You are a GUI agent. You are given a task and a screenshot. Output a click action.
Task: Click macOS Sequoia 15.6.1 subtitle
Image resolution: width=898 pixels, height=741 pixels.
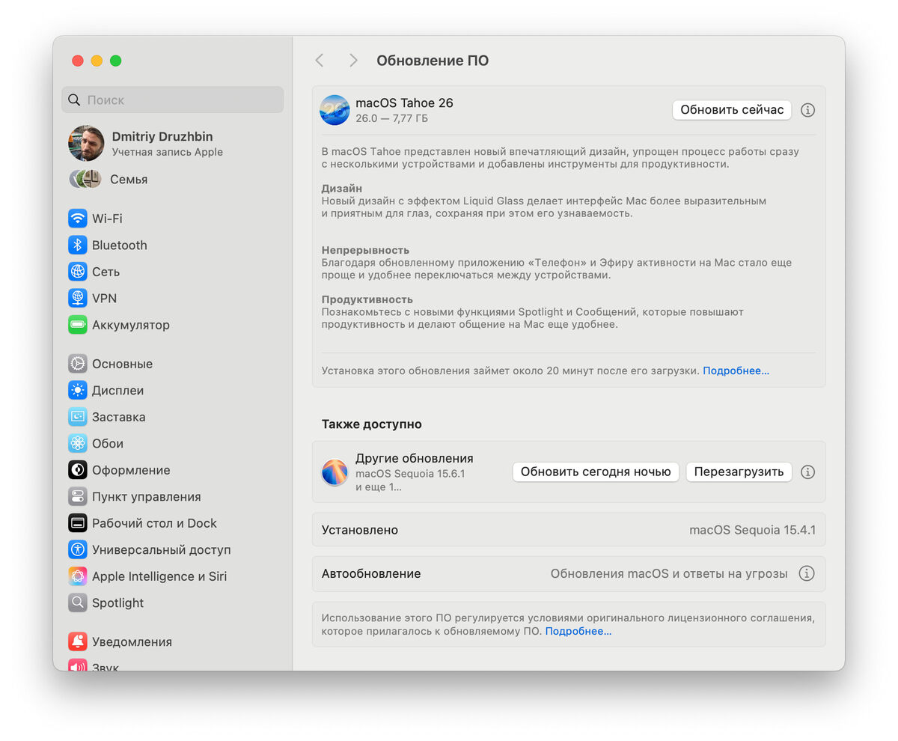click(x=410, y=474)
